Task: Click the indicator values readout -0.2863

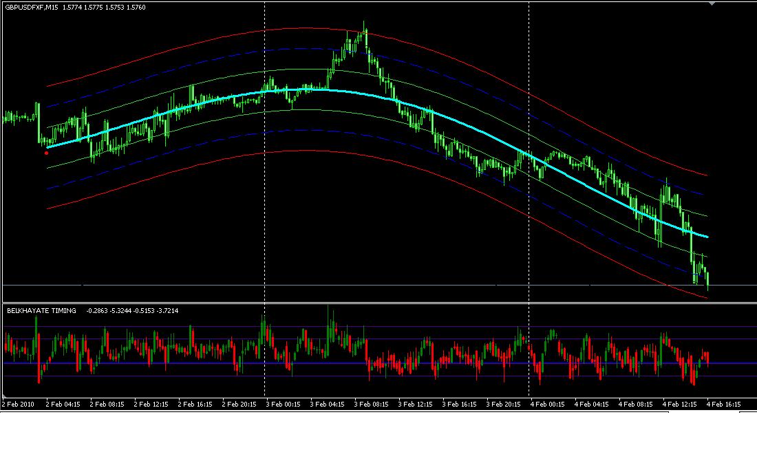Action: pyautogui.click(x=98, y=311)
